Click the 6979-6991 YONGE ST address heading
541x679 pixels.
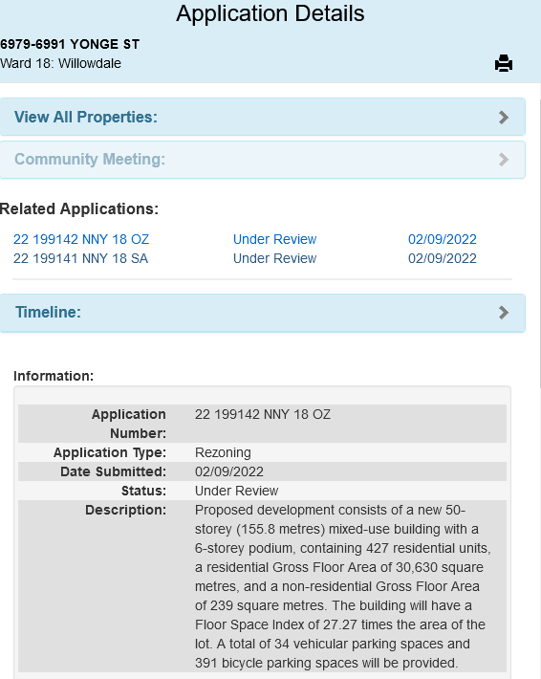coord(70,44)
